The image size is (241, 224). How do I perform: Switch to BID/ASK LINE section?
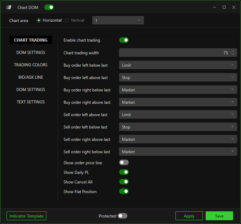point(31,77)
